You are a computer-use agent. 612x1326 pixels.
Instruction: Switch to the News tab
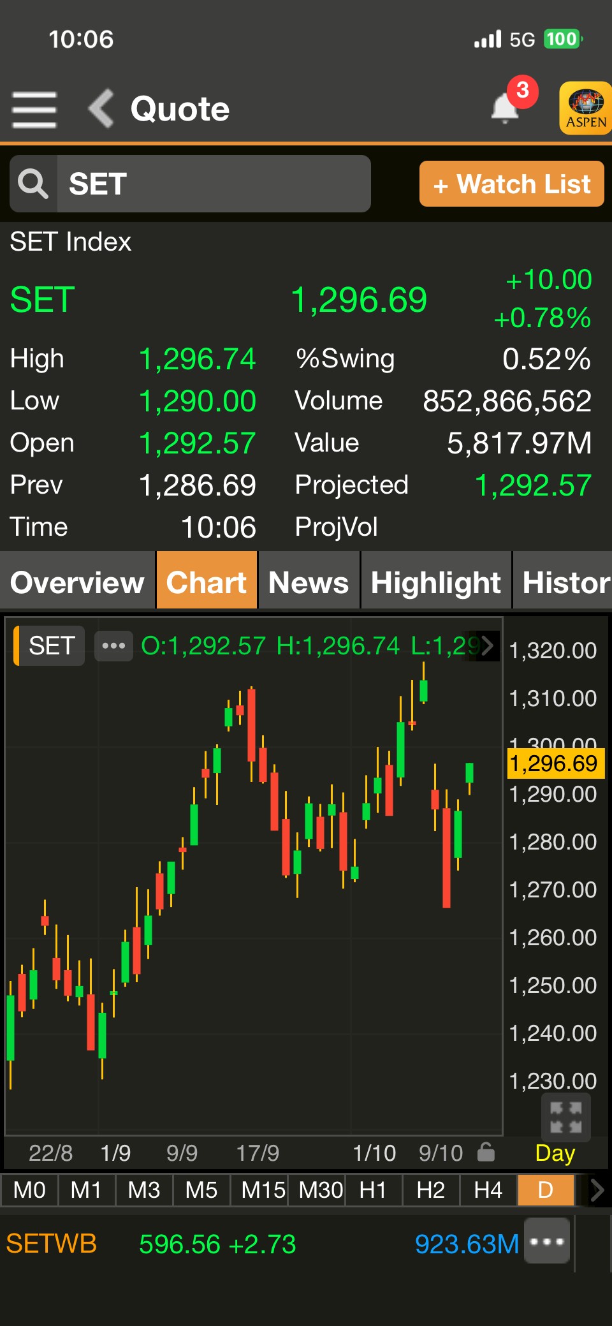(309, 582)
